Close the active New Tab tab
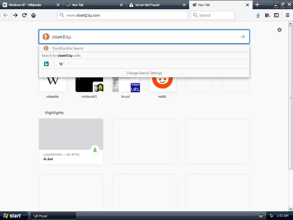 [x=248, y=5]
